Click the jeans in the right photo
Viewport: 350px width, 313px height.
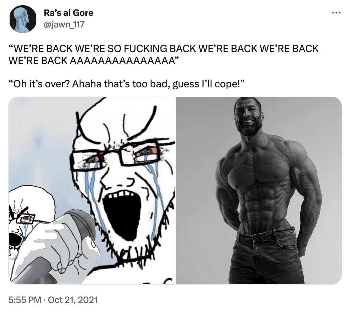click(x=266, y=256)
